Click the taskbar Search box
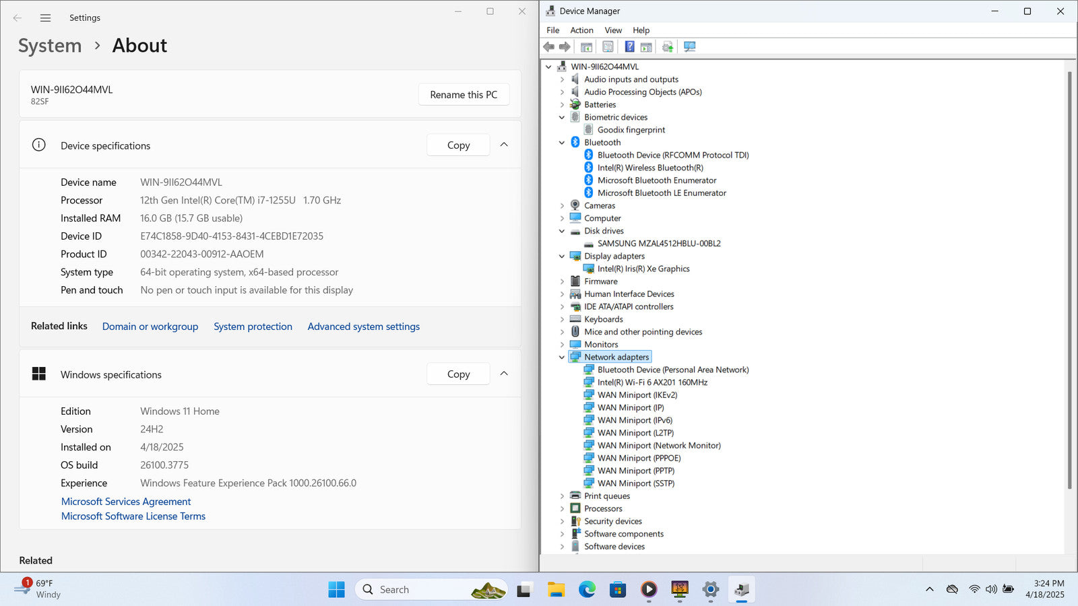Viewport: 1078px width, 606px height. tap(432, 589)
